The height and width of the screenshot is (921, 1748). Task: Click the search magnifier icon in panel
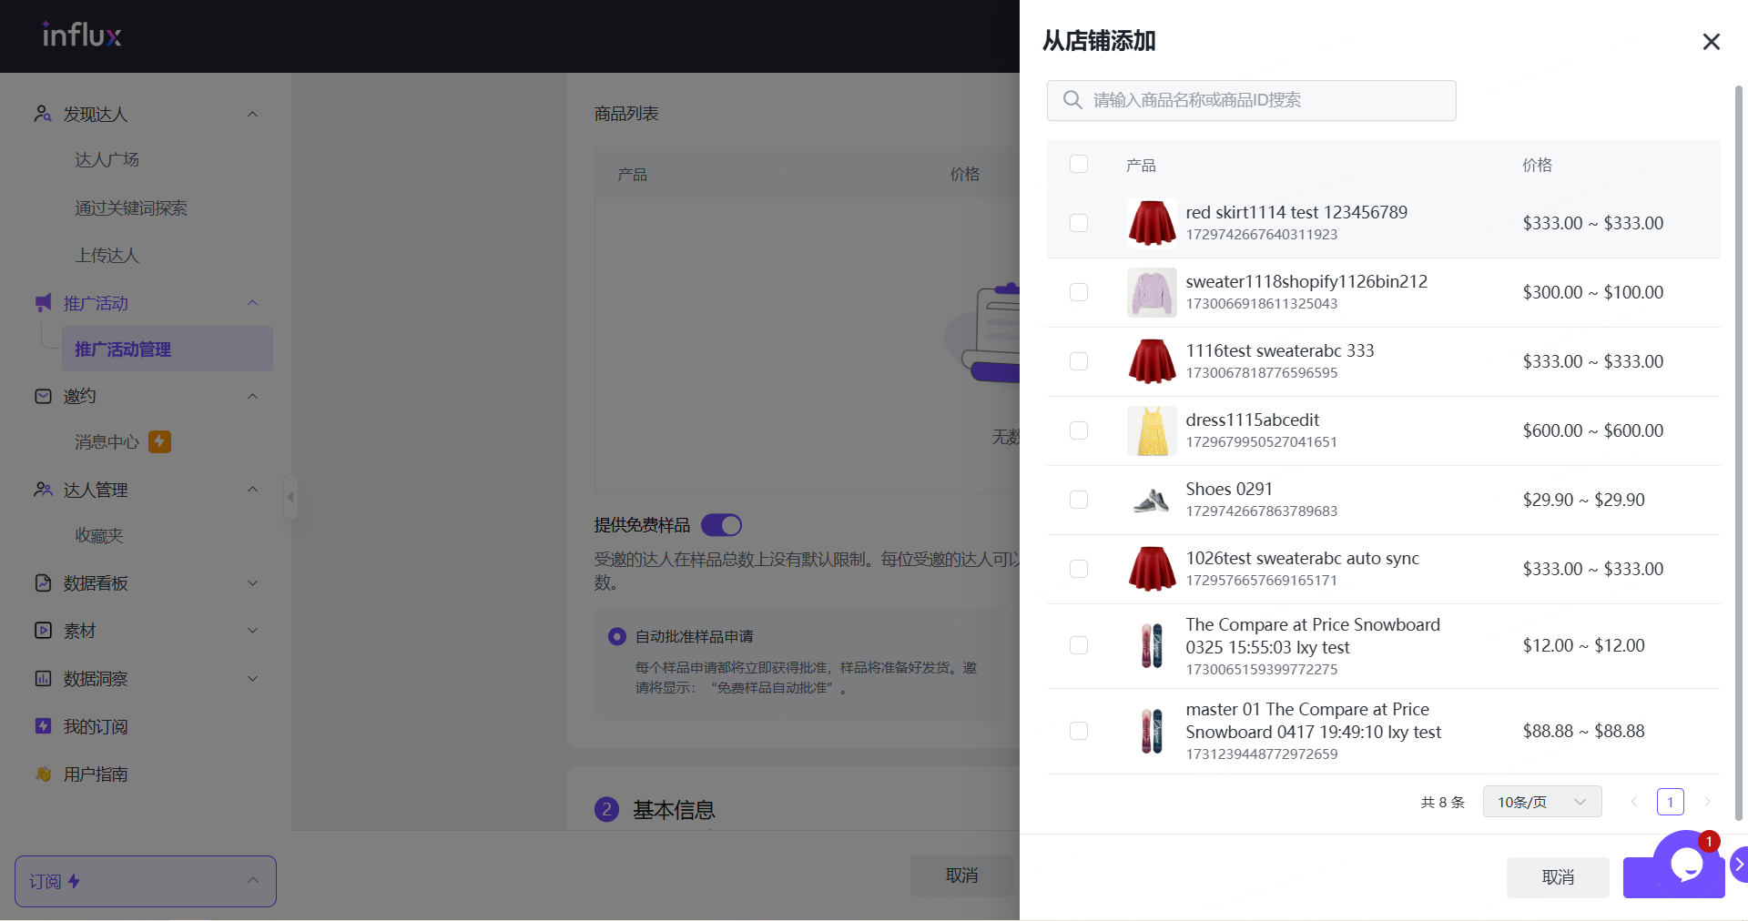[1072, 100]
